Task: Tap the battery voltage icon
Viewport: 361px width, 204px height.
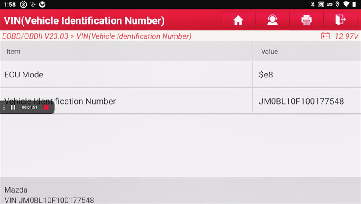Action: tap(325, 36)
